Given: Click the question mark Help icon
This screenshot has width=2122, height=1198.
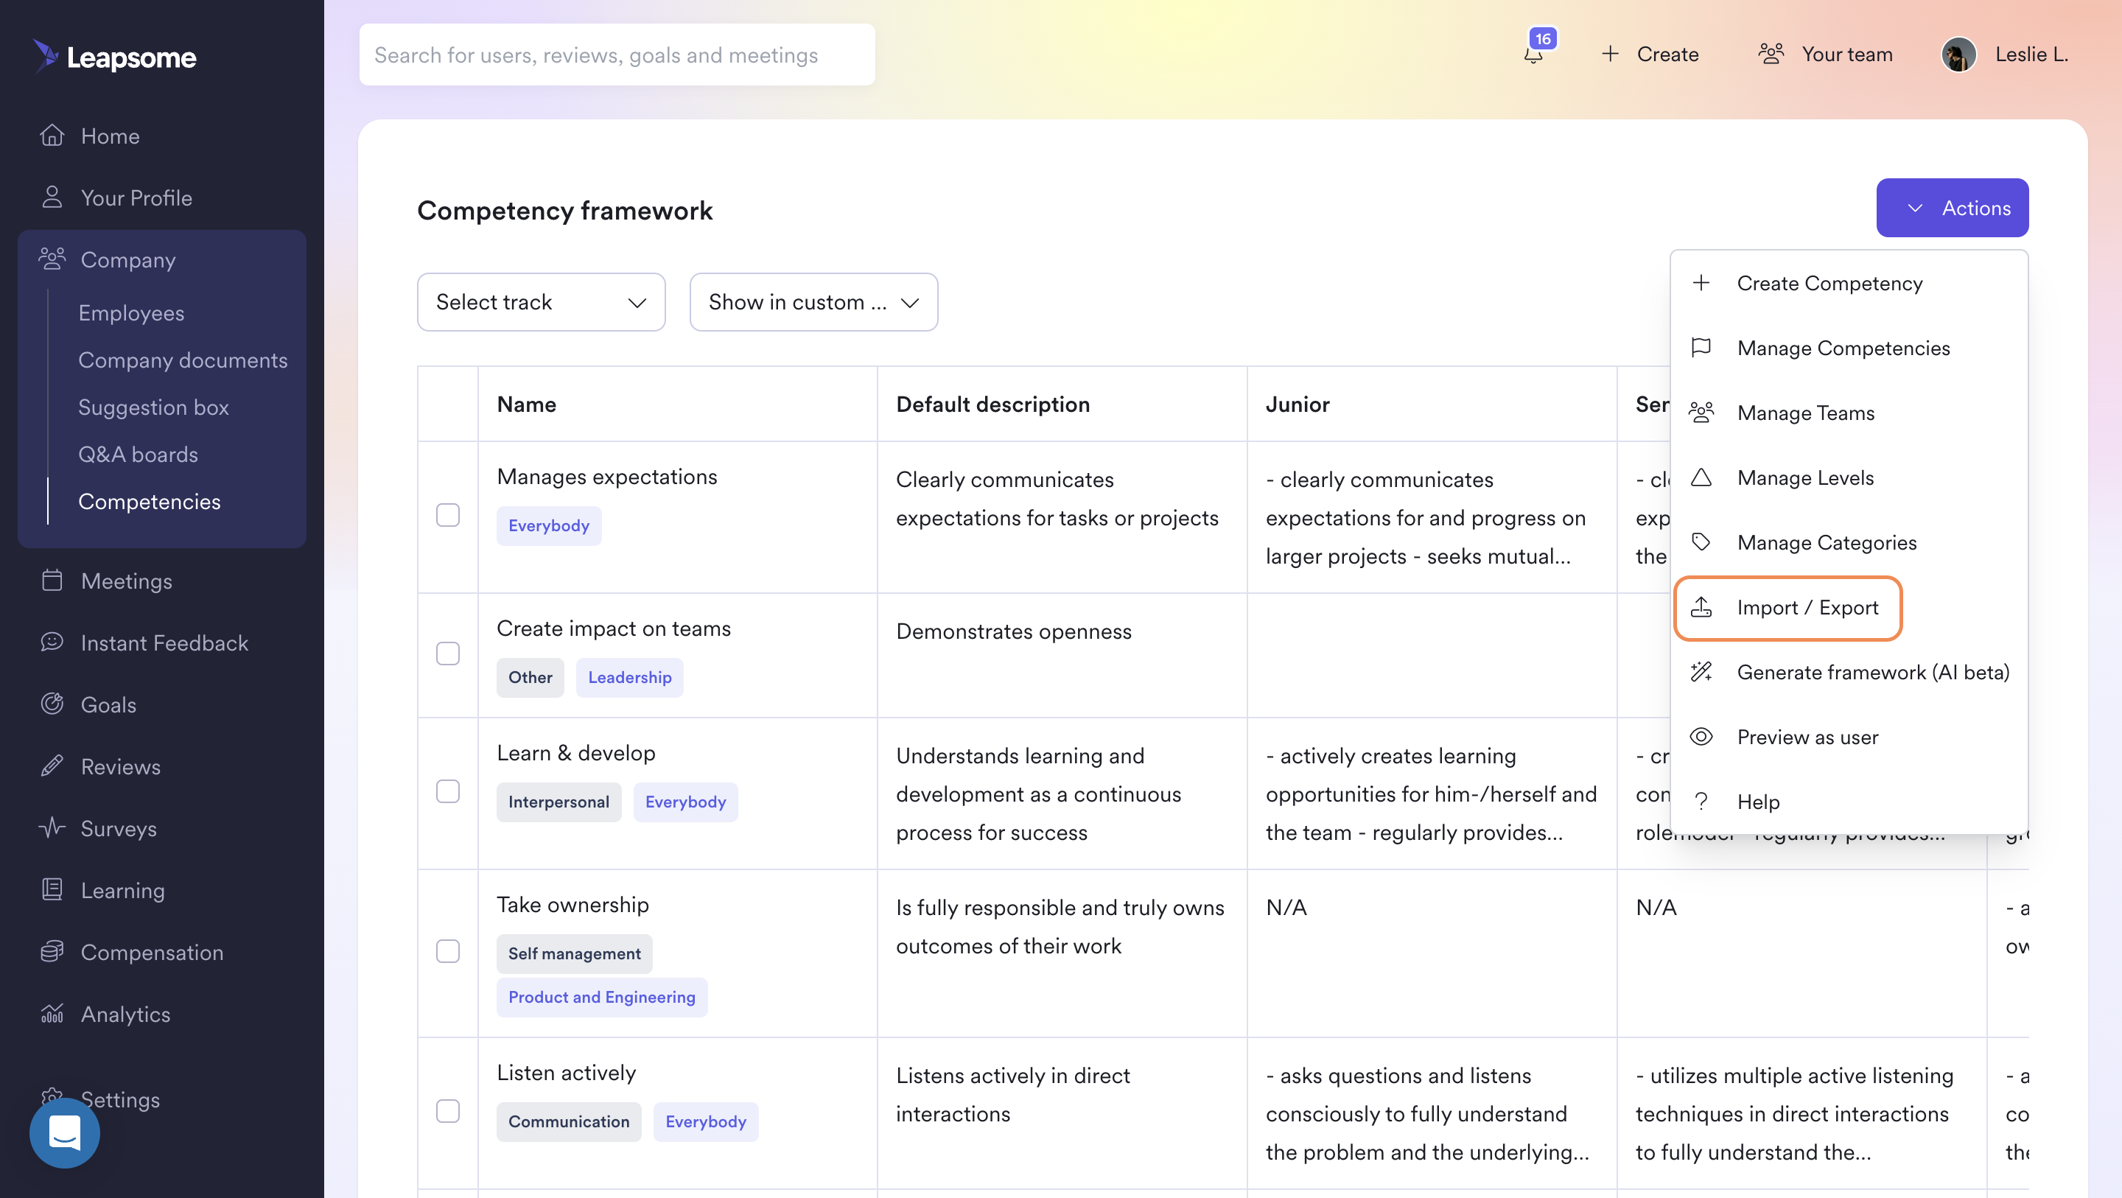Looking at the screenshot, I should click(1701, 802).
